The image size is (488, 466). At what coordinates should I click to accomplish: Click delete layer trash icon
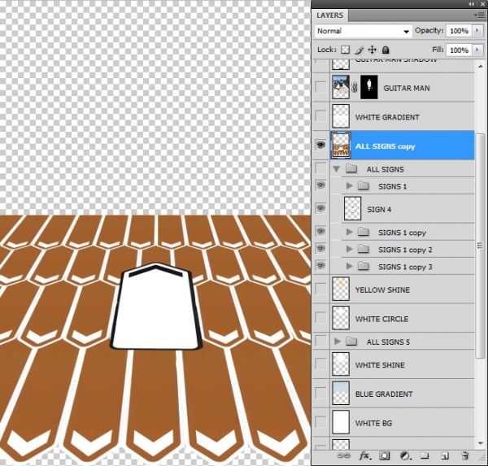[x=464, y=455]
